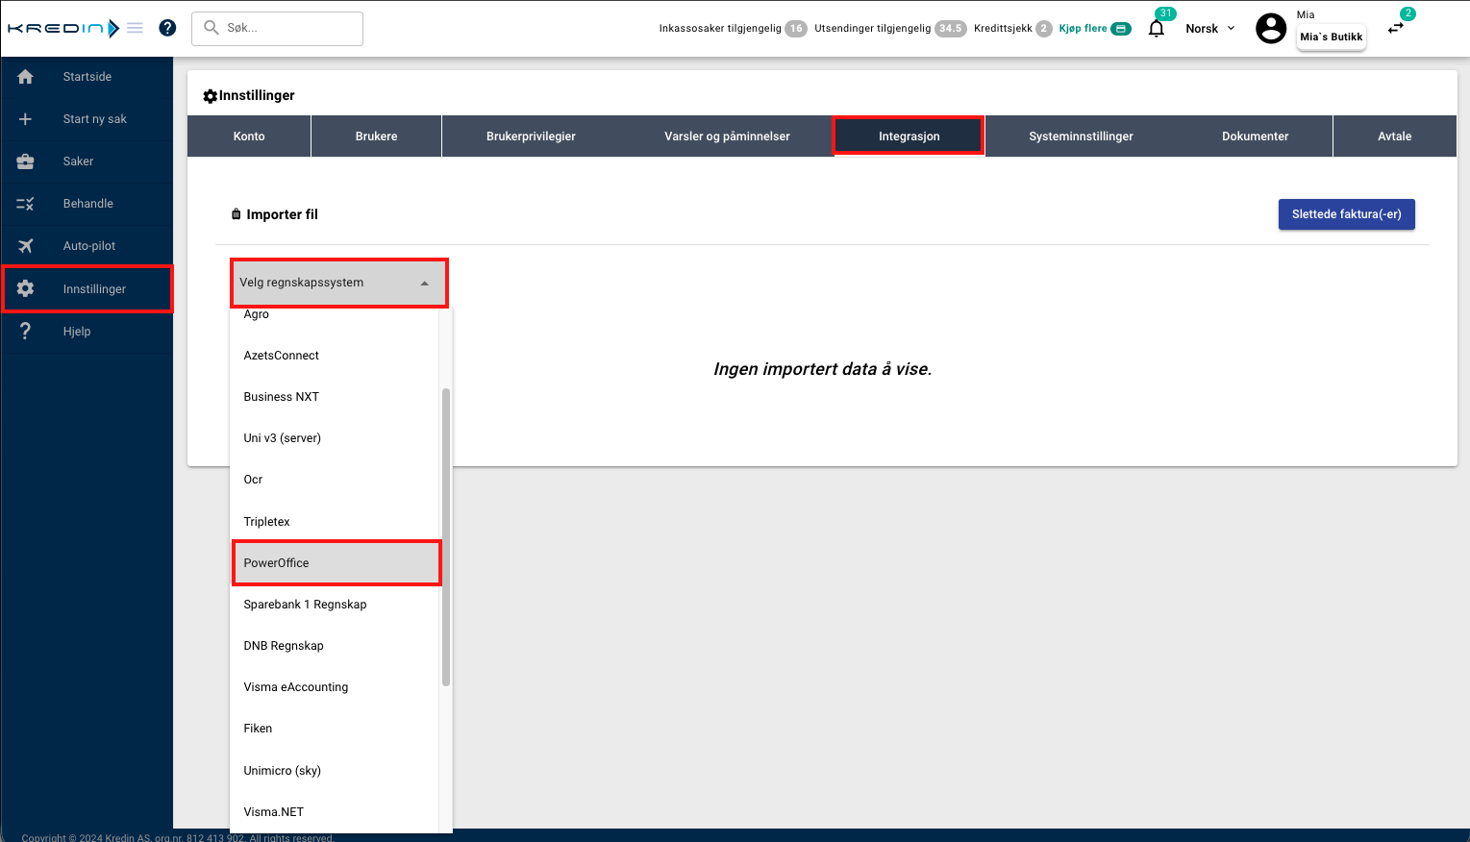The image size is (1470, 842).
Task: Go to the Avtale tab
Action: [1395, 136]
